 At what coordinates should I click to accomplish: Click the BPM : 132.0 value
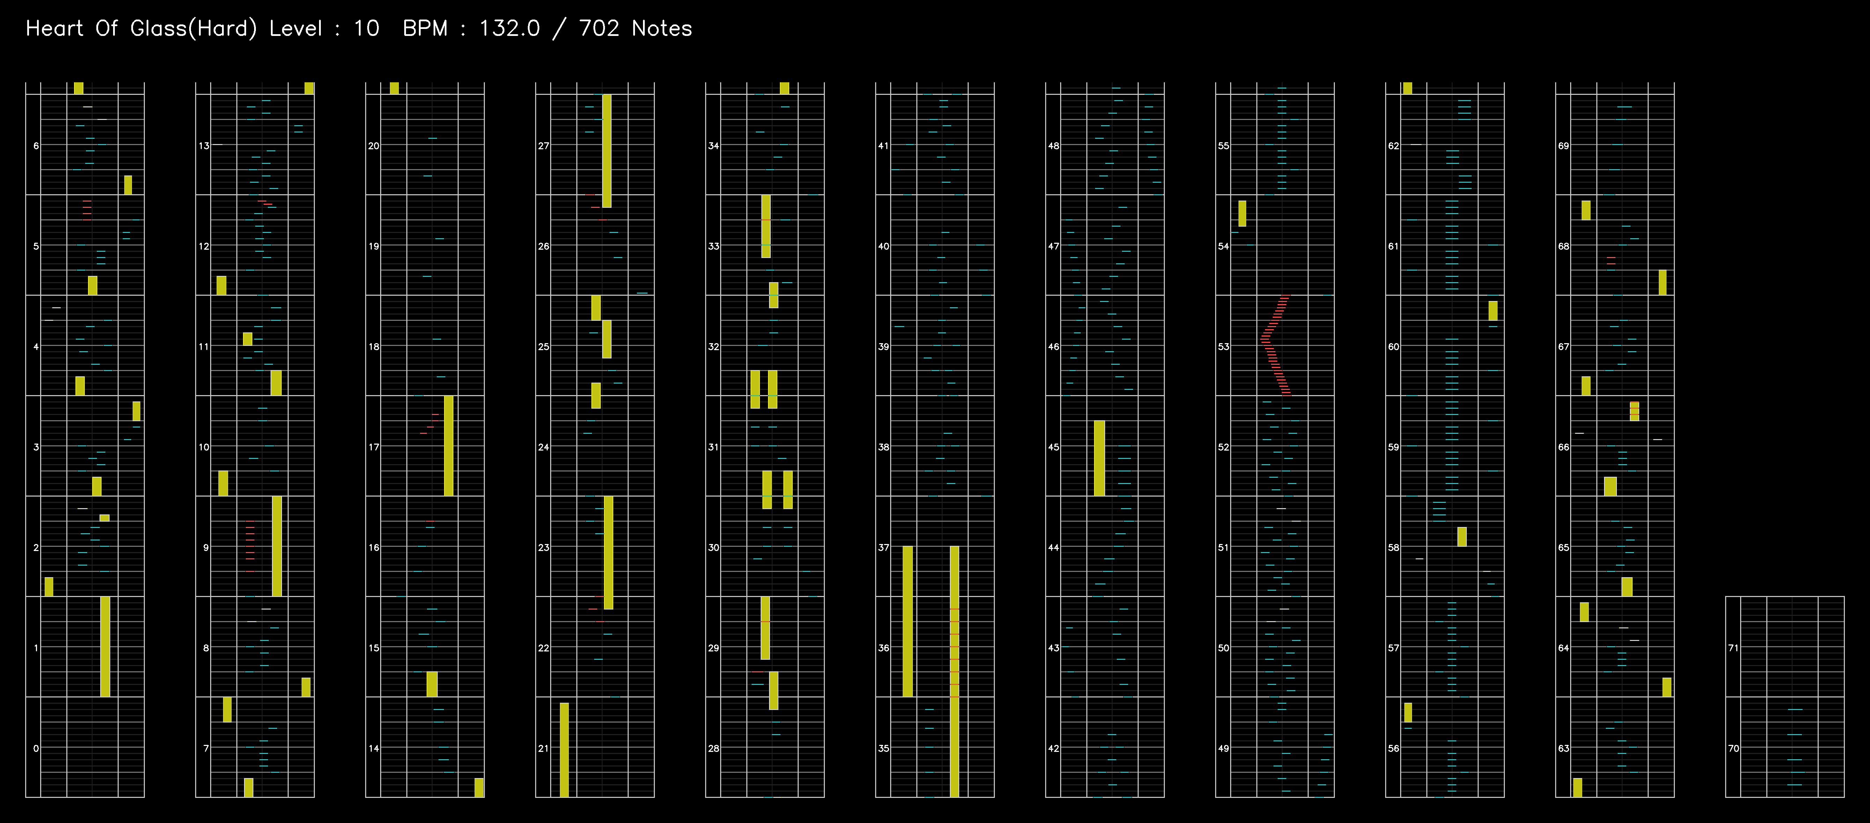(471, 29)
